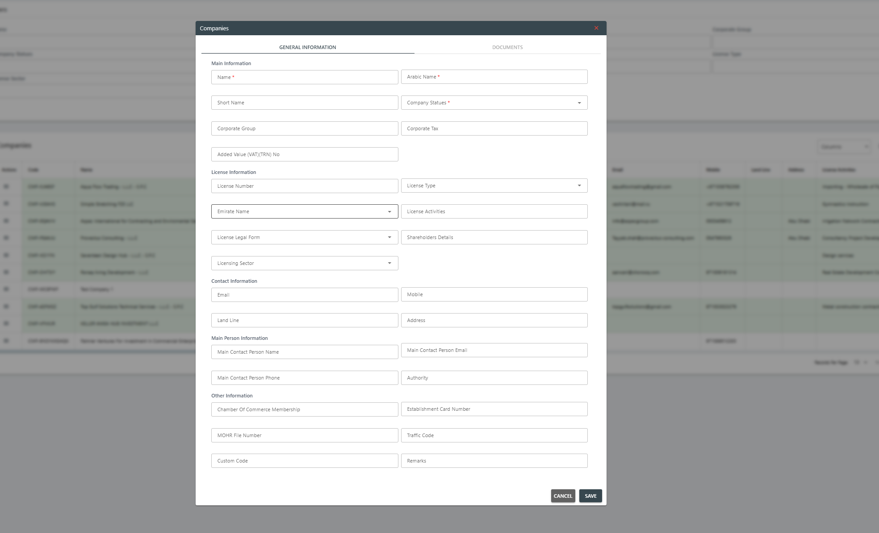
Task: Click the MOHR File Number field
Action: click(x=305, y=435)
